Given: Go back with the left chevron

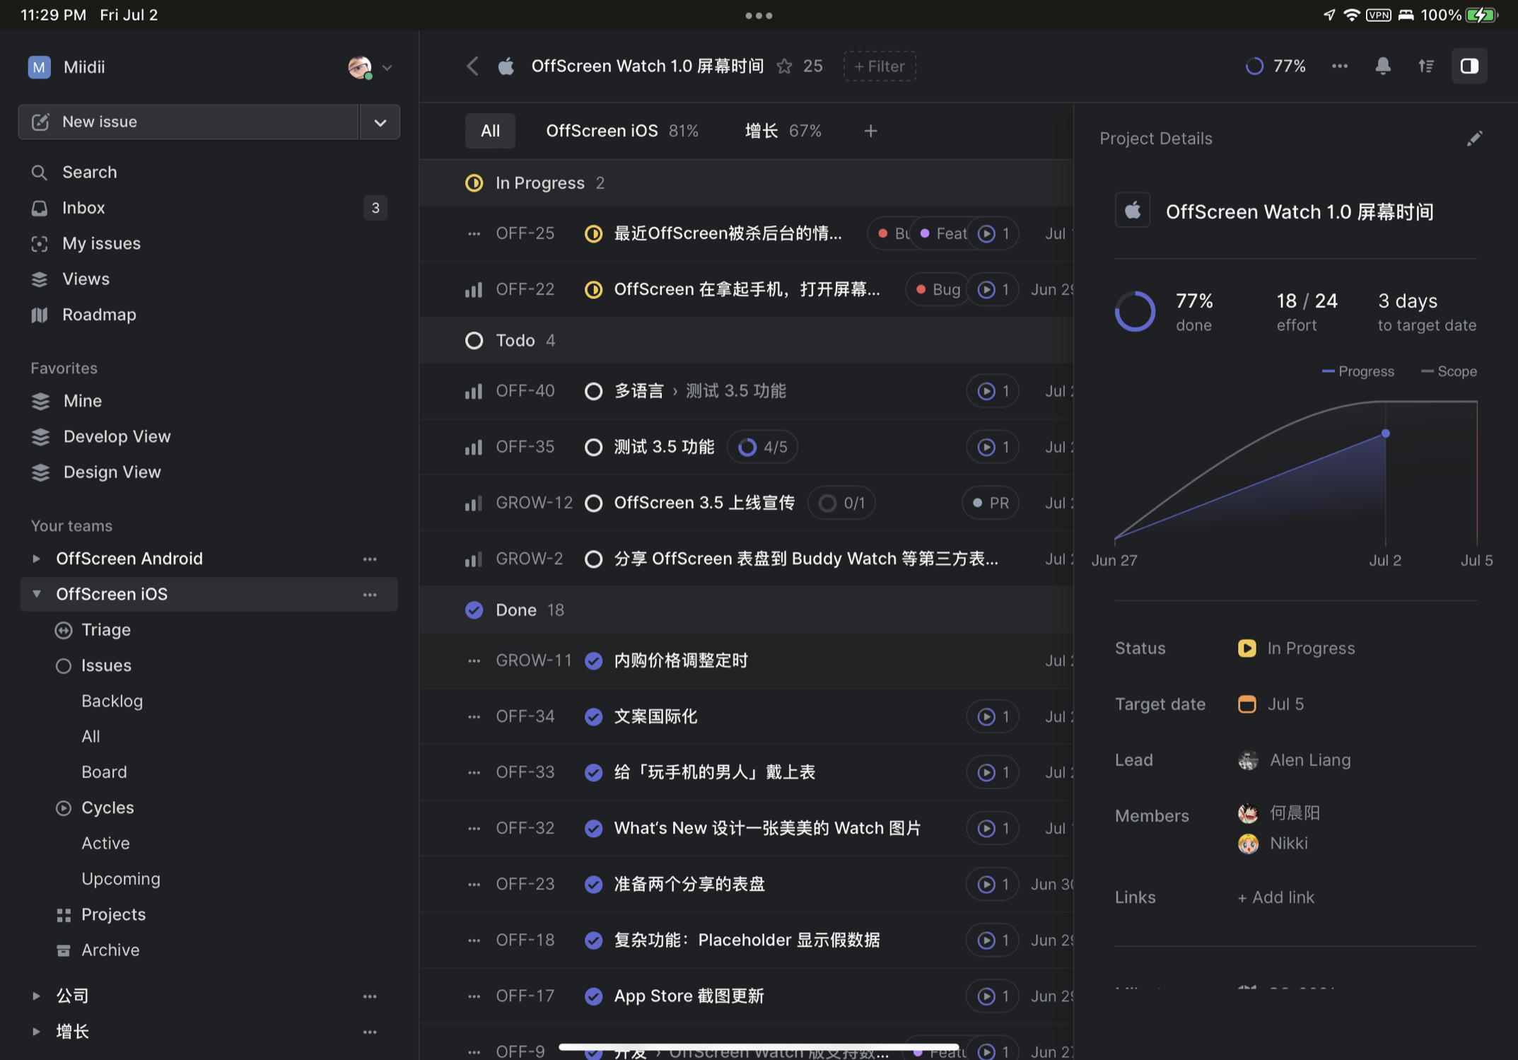Looking at the screenshot, I should [x=472, y=66].
